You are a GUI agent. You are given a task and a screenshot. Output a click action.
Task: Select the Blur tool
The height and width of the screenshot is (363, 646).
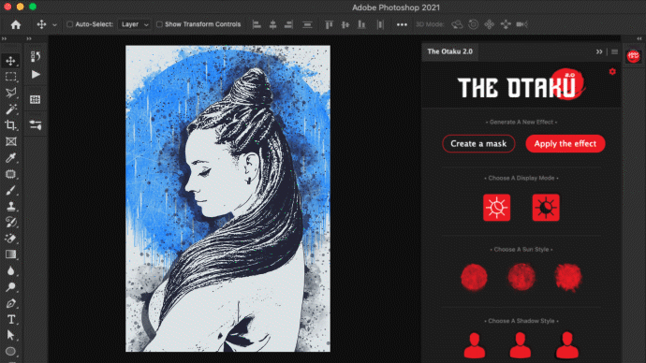(x=10, y=270)
